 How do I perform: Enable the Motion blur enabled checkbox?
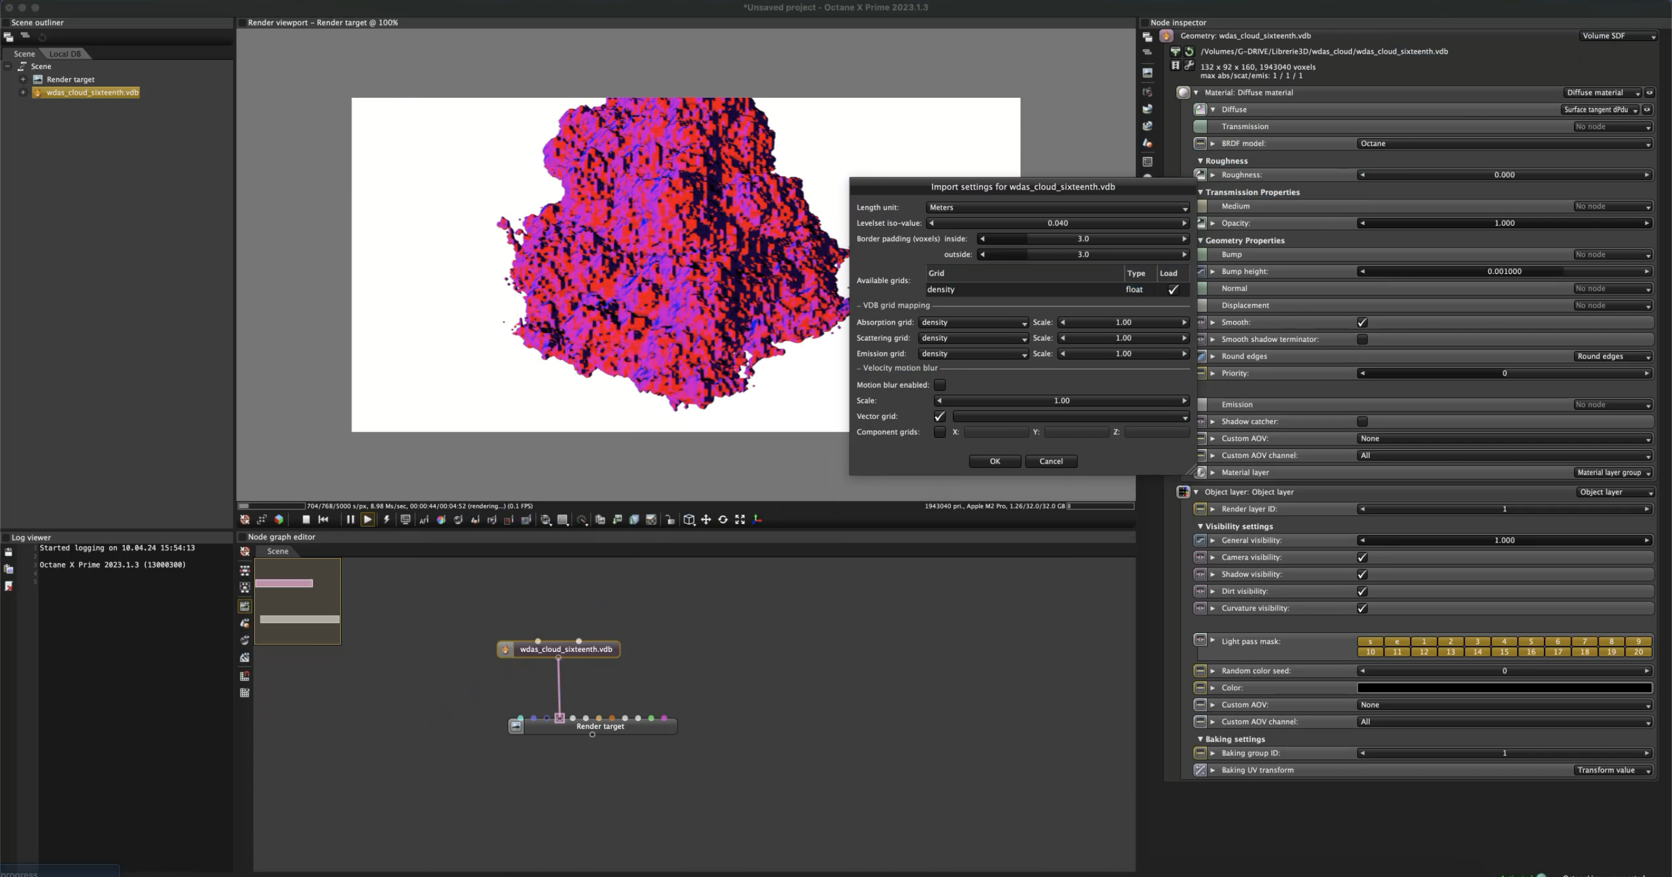click(939, 385)
